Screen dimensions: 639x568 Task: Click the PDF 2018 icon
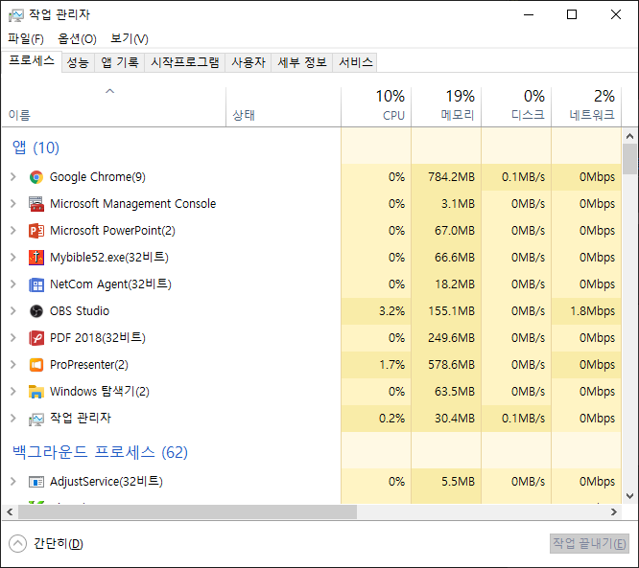[x=36, y=338]
